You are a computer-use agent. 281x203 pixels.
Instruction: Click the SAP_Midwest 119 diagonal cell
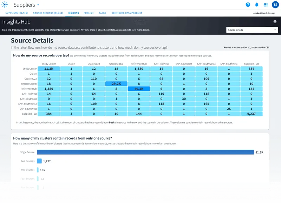click(161, 94)
